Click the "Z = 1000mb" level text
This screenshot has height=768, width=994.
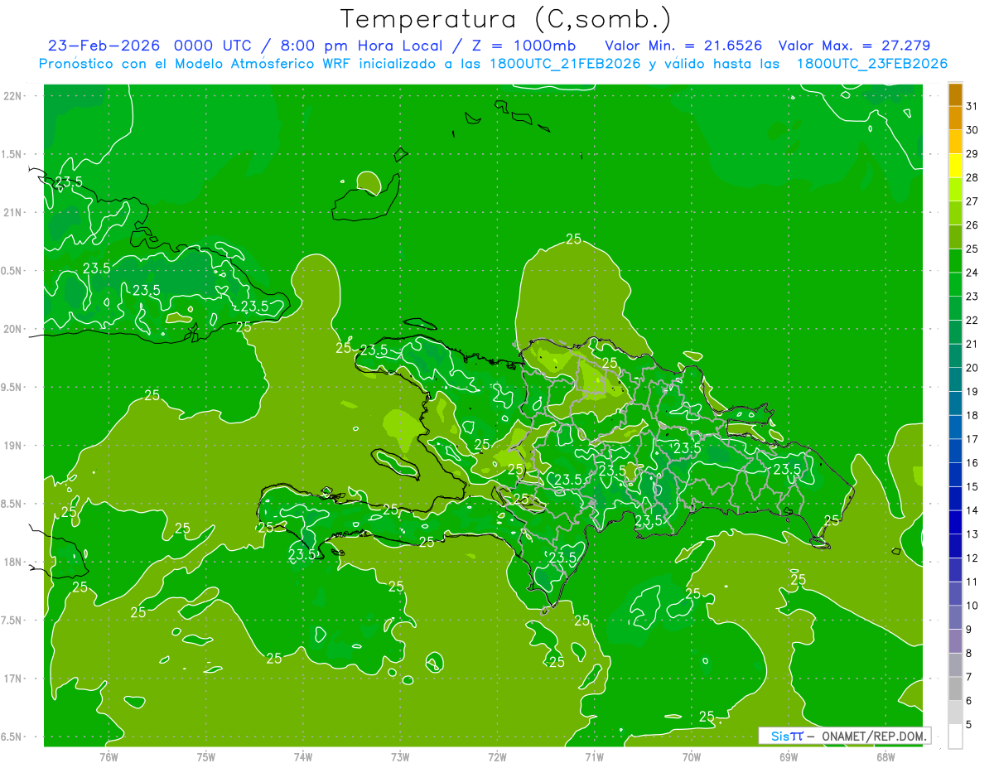[525, 46]
